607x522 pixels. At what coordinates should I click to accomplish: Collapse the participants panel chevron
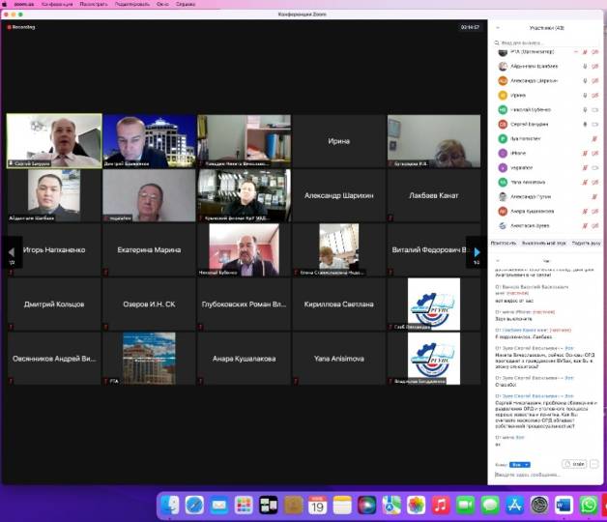496,28
